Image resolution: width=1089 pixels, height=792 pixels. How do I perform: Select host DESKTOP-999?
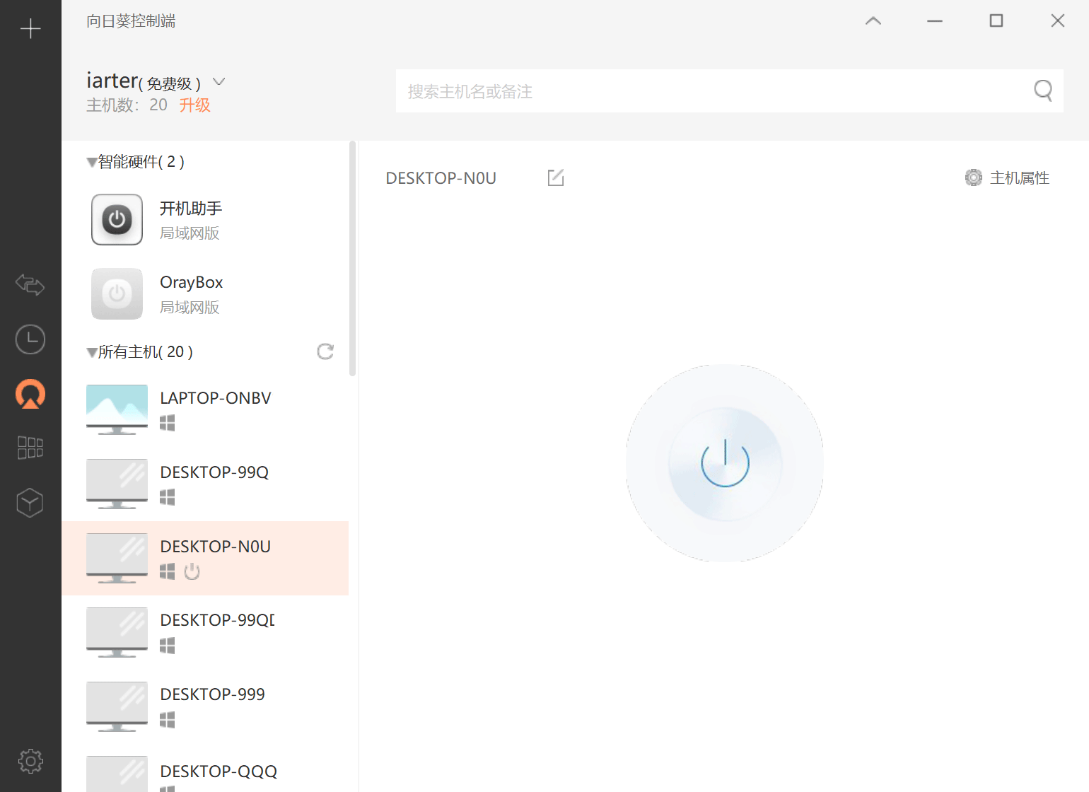pyautogui.click(x=205, y=706)
